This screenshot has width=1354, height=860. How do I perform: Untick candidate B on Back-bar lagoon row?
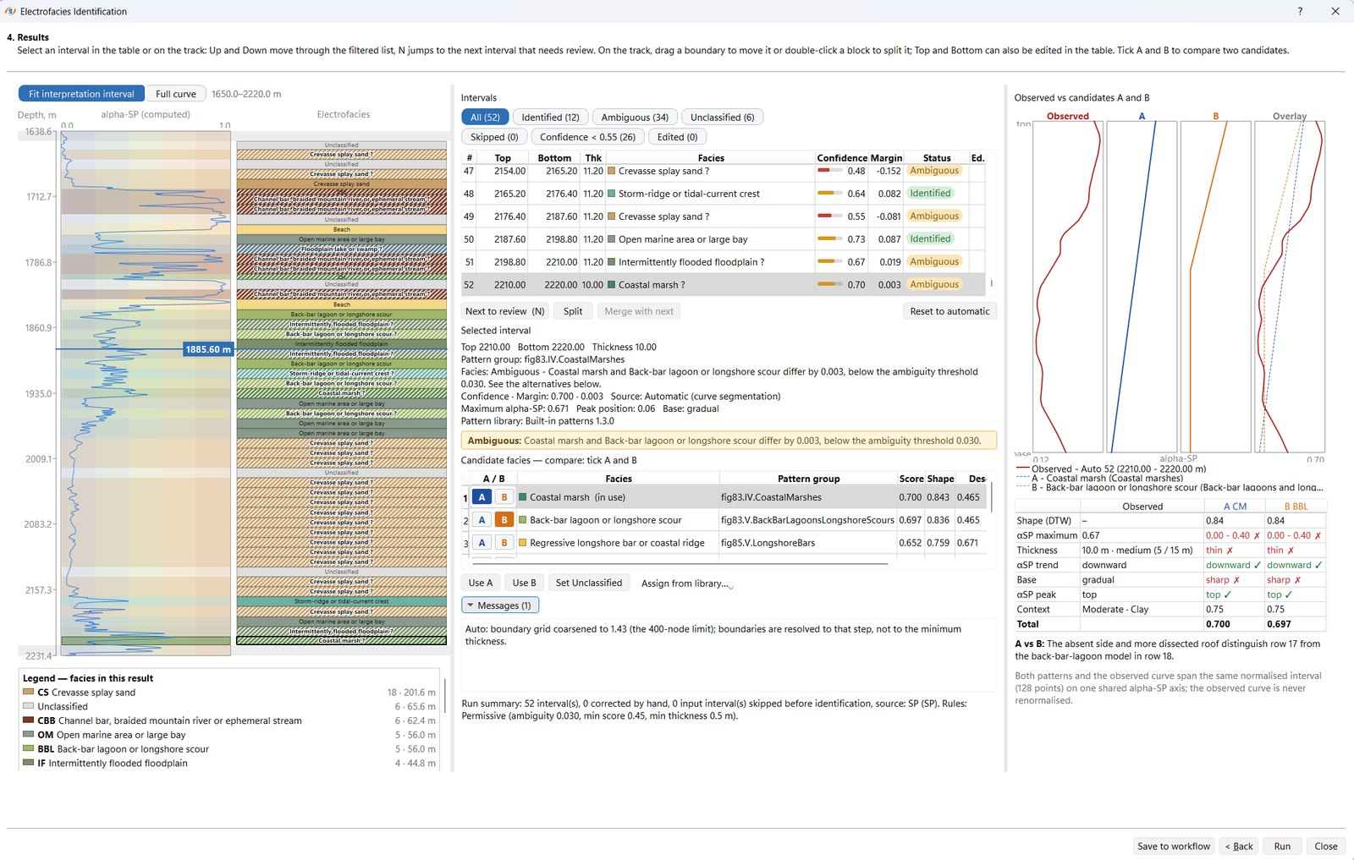tap(504, 520)
